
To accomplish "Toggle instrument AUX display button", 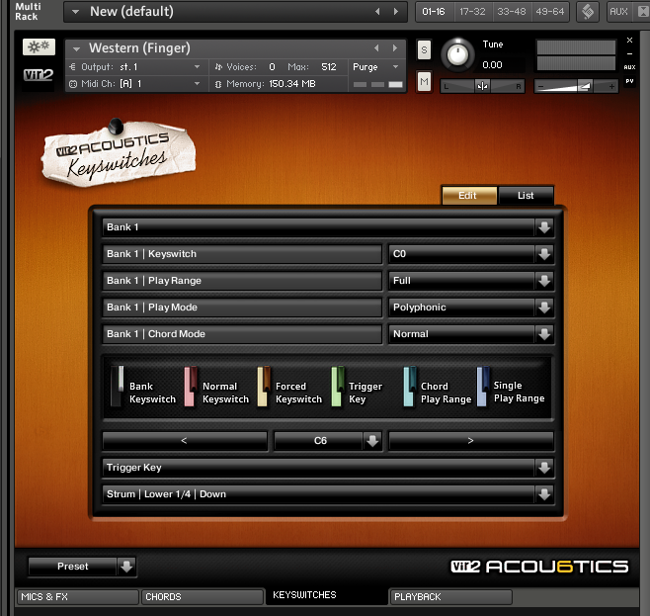I will click(x=629, y=67).
